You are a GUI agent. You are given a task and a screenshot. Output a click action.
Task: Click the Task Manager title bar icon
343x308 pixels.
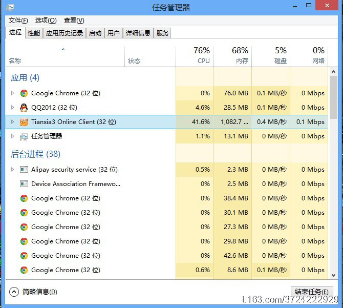click(10, 8)
